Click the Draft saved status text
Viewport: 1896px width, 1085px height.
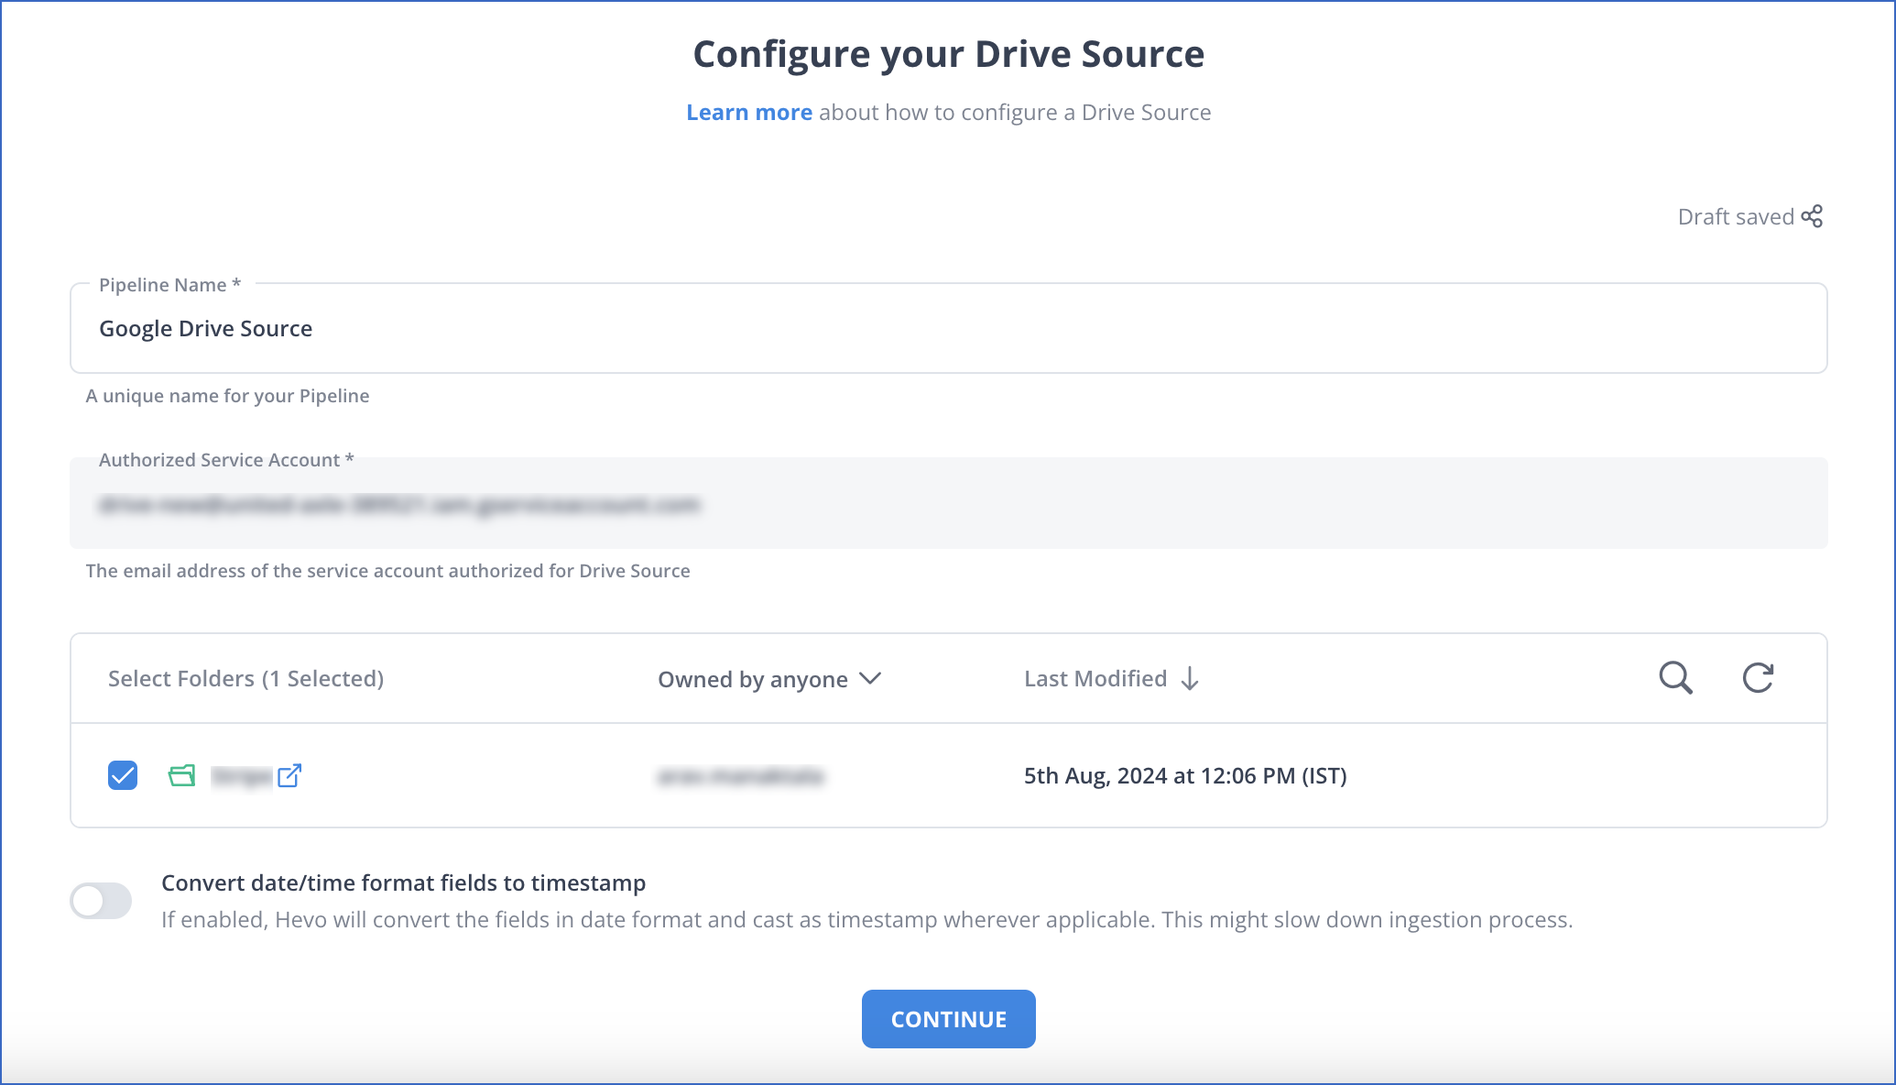(x=1736, y=217)
